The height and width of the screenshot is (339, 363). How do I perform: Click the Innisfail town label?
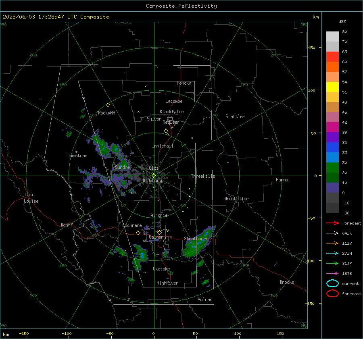pyautogui.click(x=163, y=146)
